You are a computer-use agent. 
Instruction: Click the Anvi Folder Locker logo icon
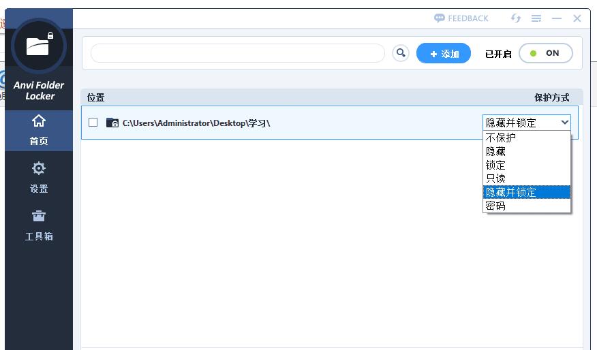38,46
